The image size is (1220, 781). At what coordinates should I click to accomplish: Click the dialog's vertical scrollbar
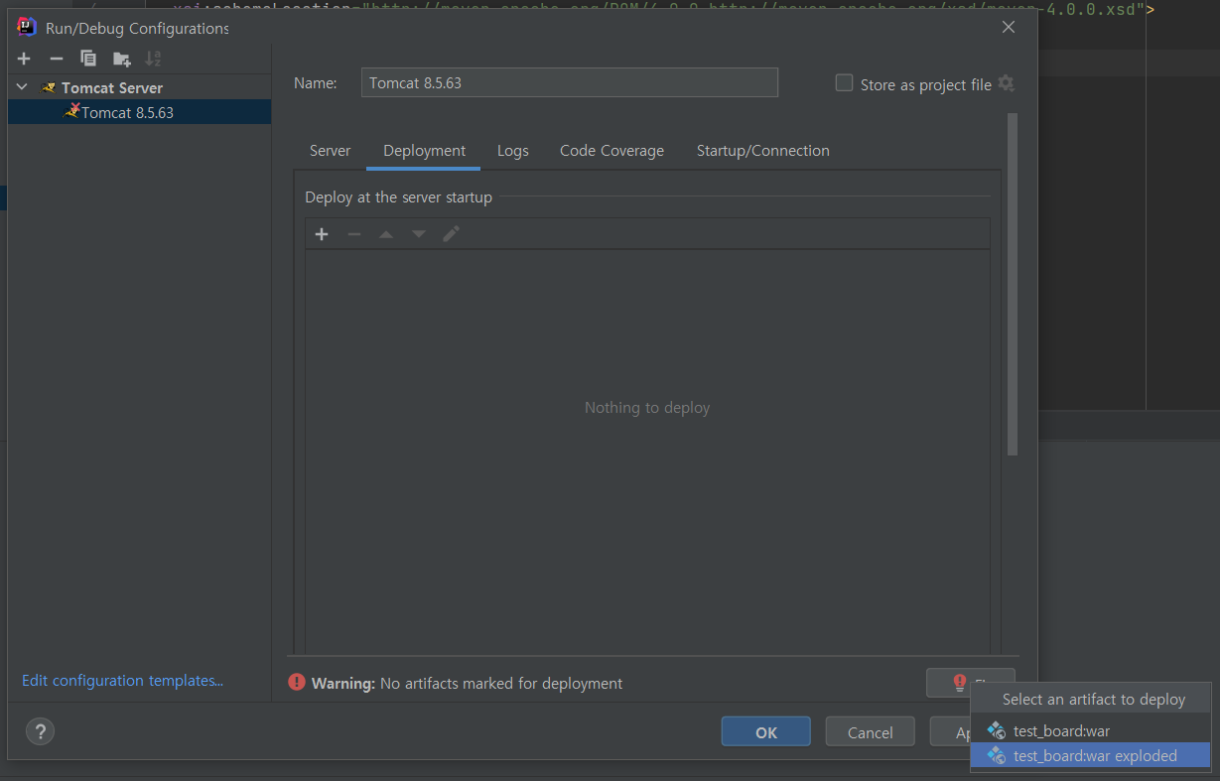tap(1013, 285)
